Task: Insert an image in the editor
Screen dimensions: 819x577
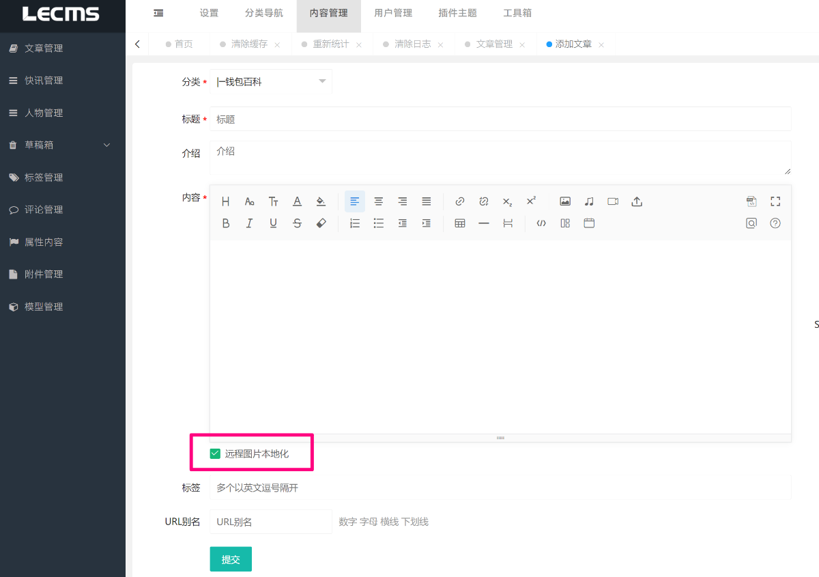Action: pos(565,201)
